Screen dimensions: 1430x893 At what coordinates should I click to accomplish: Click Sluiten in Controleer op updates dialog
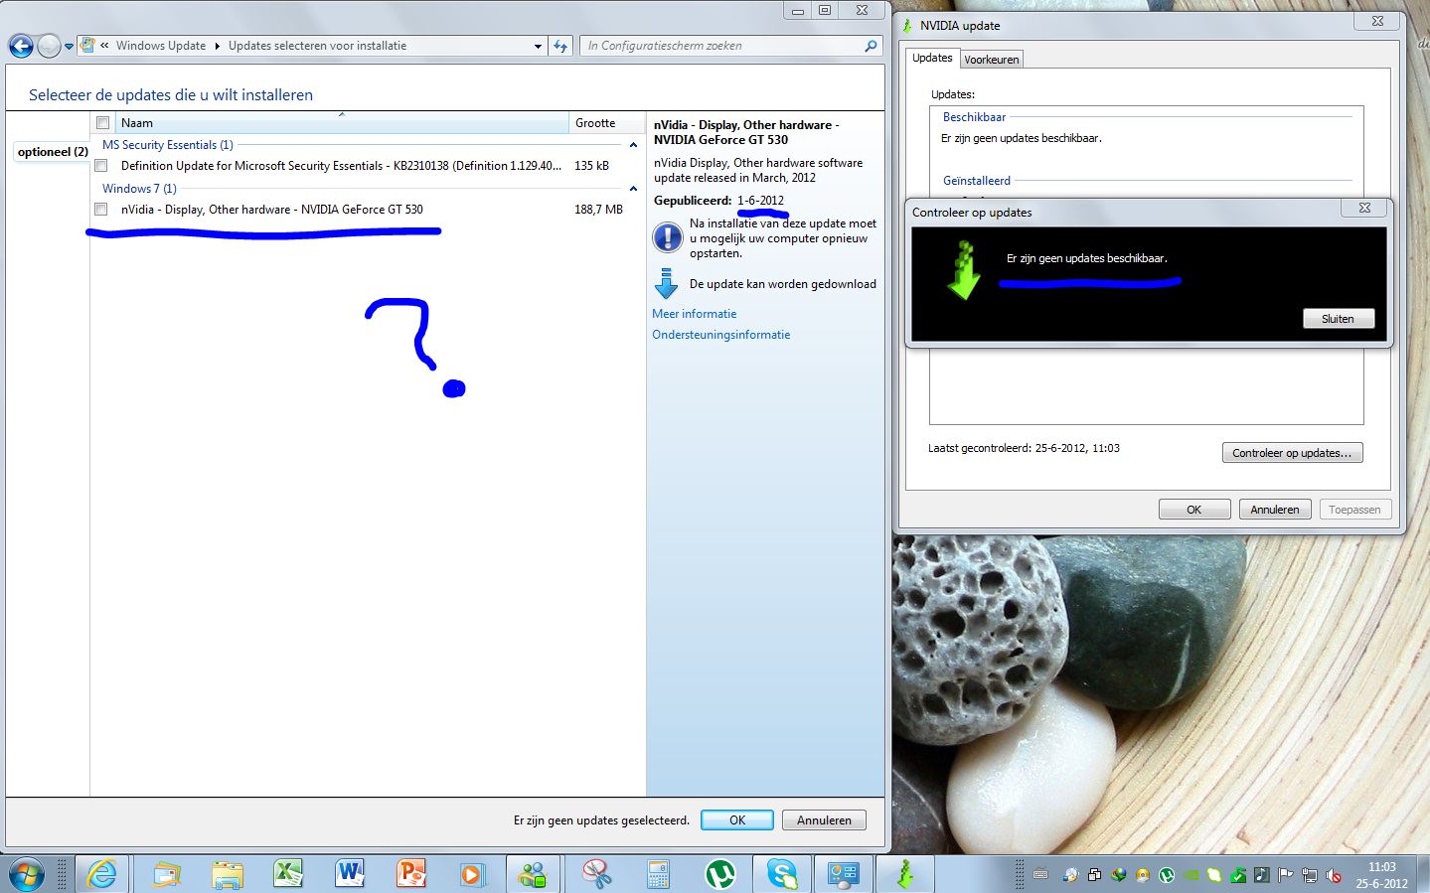(1338, 319)
